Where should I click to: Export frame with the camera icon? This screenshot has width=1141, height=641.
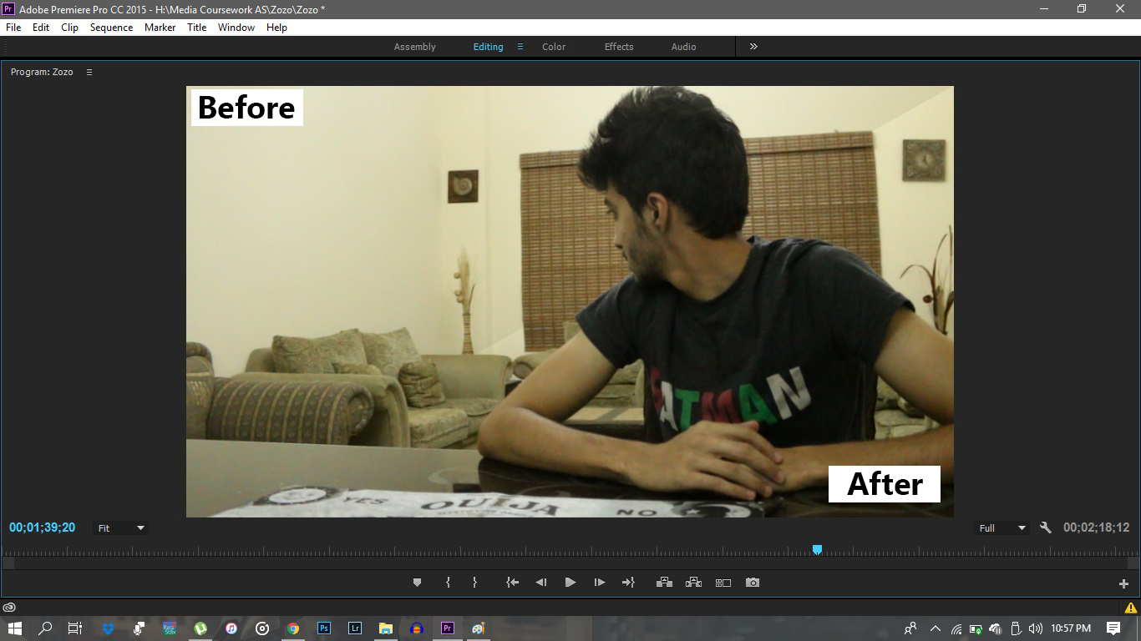[753, 583]
